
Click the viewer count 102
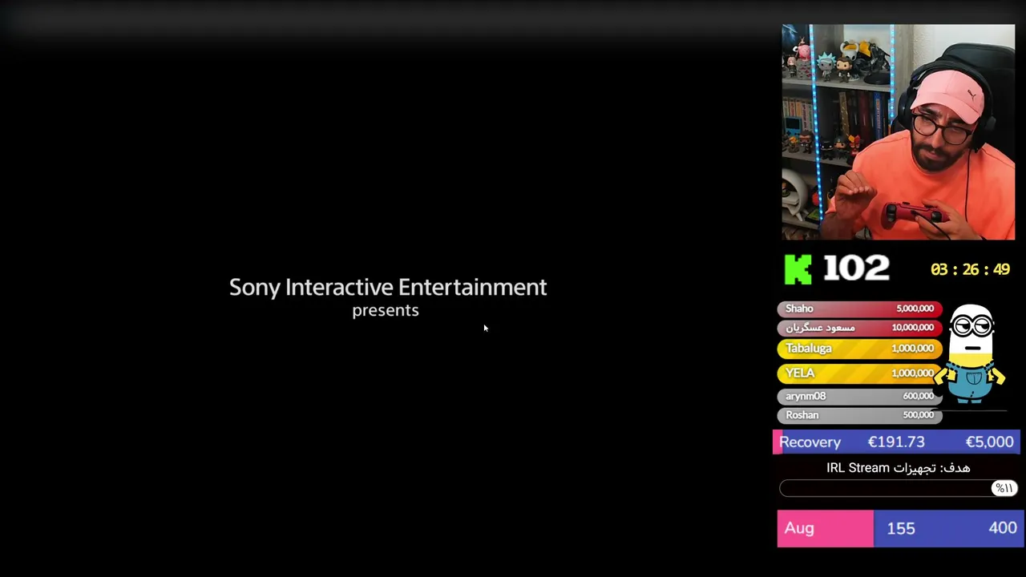tap(856, 268)
